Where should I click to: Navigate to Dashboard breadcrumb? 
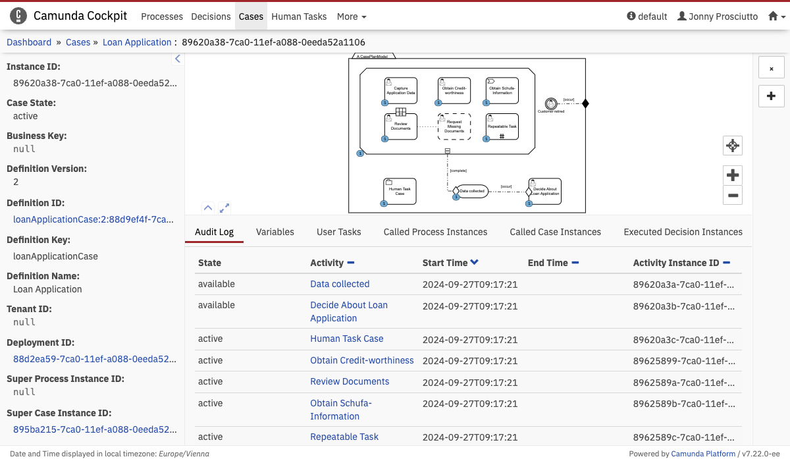click(29, 42)
